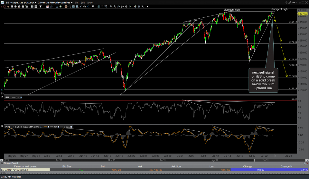Viewport: 309px width, 179px height.
Task: Click the PPO indicator label
Action: point(7,127)
